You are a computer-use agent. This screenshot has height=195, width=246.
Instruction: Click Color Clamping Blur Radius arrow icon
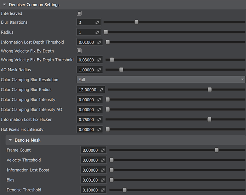(101, 90)
